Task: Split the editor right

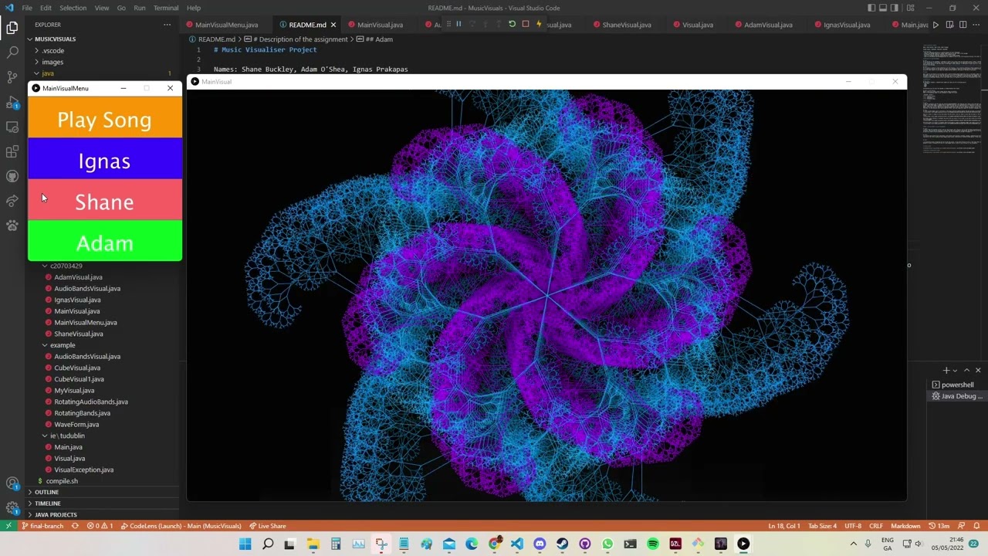Action: pos(963,25)
